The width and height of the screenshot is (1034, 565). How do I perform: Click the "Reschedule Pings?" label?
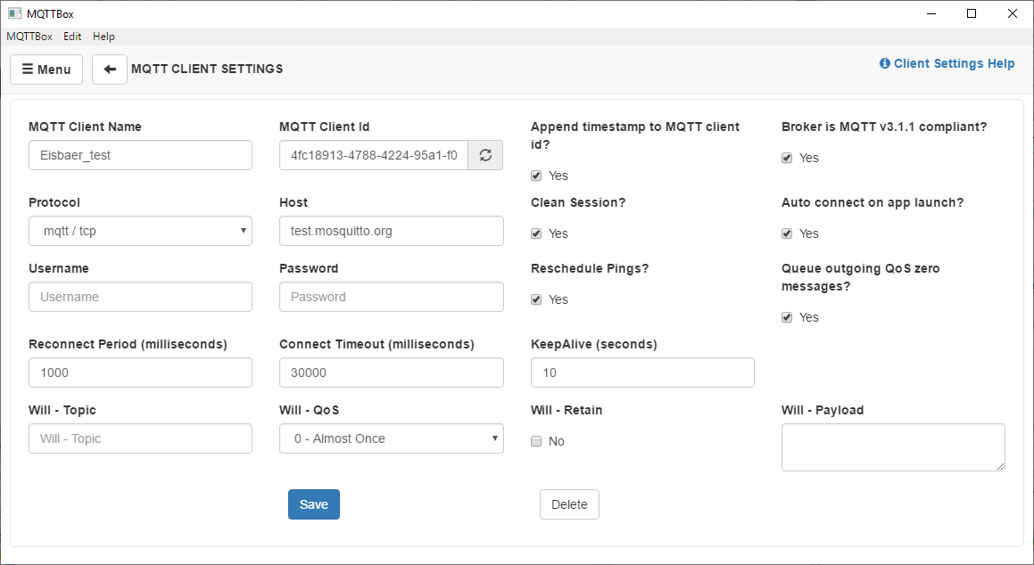point(590,268)
